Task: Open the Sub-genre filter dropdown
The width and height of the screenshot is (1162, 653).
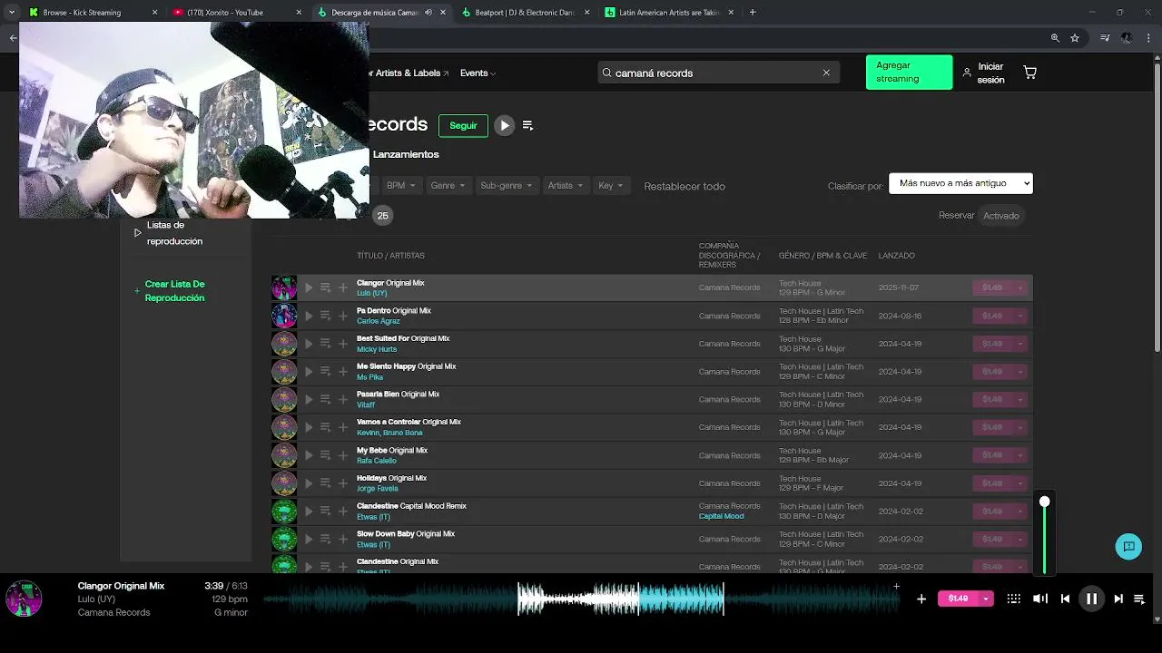Action: click(507, 186)
